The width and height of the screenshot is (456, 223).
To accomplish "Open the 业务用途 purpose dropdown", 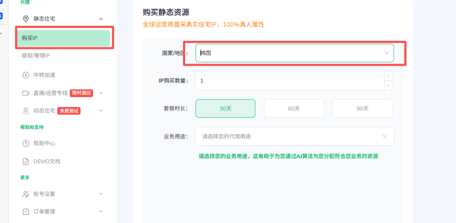I will pyautogui.click(x=294, y=136).
